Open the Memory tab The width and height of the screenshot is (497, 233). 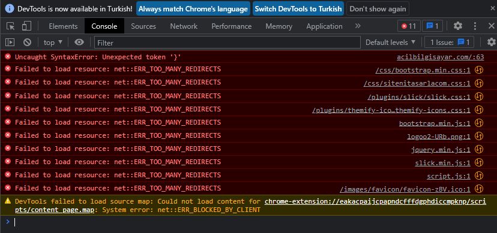(x=279, y=26)
